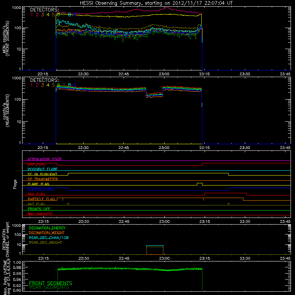Select yellow detector 4 in rear segments legend
Viewport: 295px width, 295px height.
point(48,85)
